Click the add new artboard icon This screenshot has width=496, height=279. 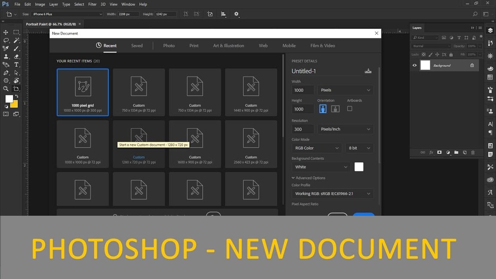210,14
